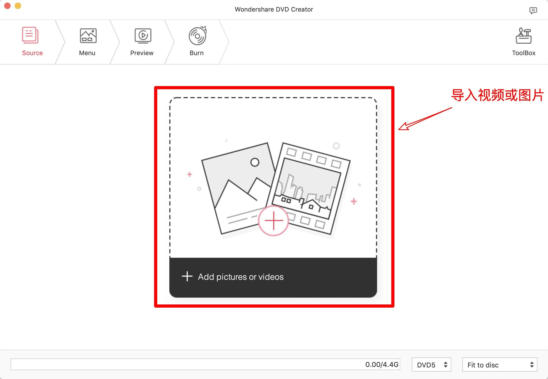Select the Source workflow tab
548x379 pixels.
coord(32,41)
